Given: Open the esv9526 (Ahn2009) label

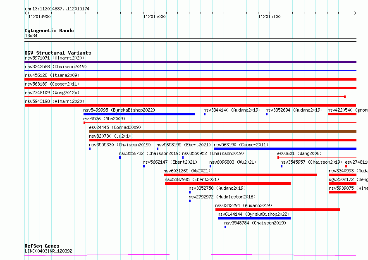Looking at the screenshot, I should 104,119.
